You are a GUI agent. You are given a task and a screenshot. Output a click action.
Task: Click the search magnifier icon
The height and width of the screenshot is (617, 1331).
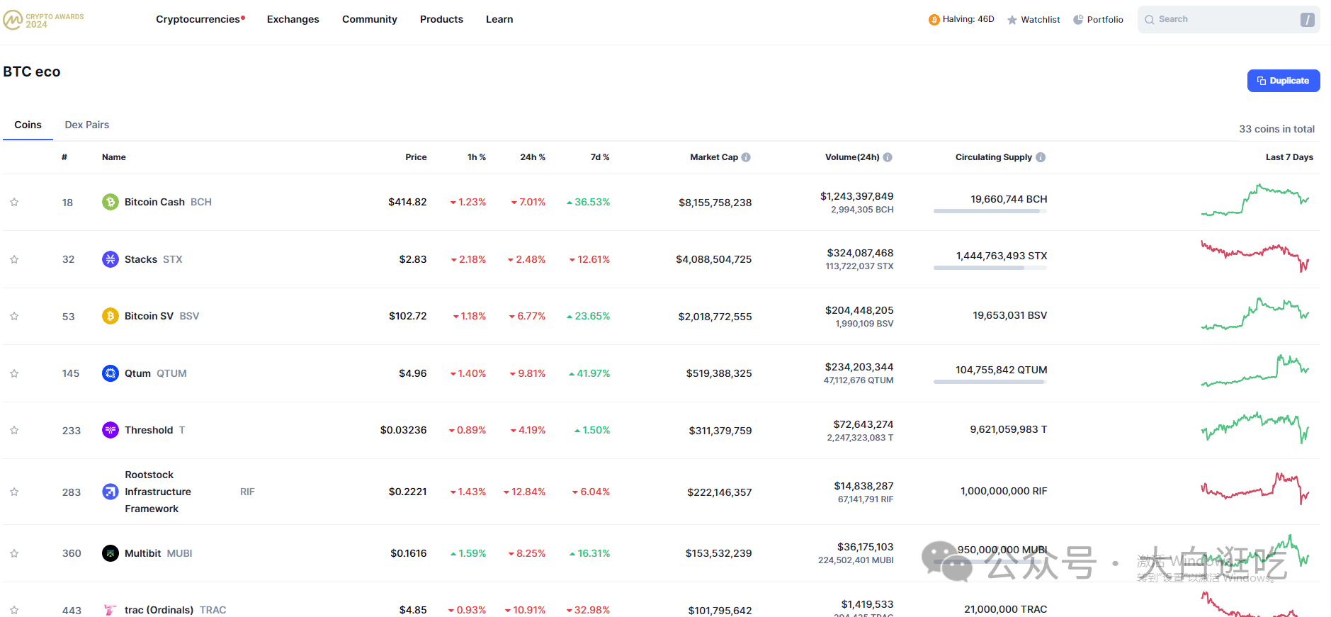coord(1150,20)
